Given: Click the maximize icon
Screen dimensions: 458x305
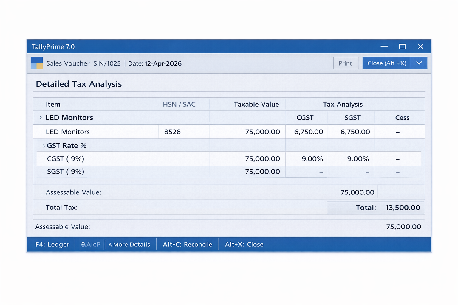Looking at the screenshot, I should (402, 46).
